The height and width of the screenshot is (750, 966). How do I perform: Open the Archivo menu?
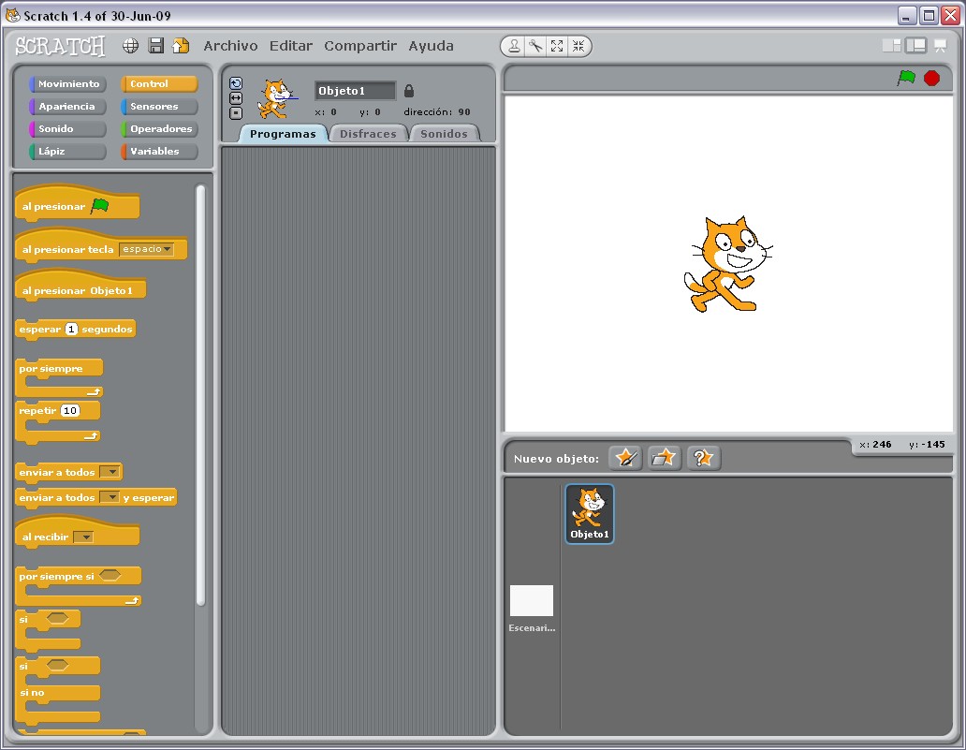click(x=230, y=46)
